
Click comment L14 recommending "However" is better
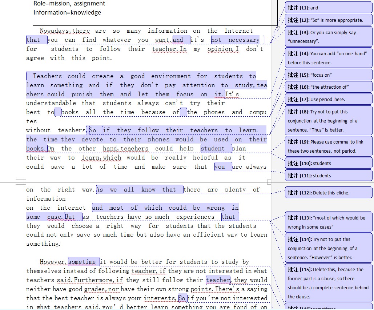coord(329,248)
